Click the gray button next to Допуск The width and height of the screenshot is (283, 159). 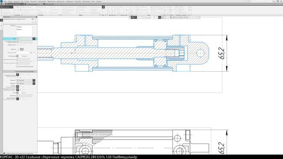[x=22, y=49]
